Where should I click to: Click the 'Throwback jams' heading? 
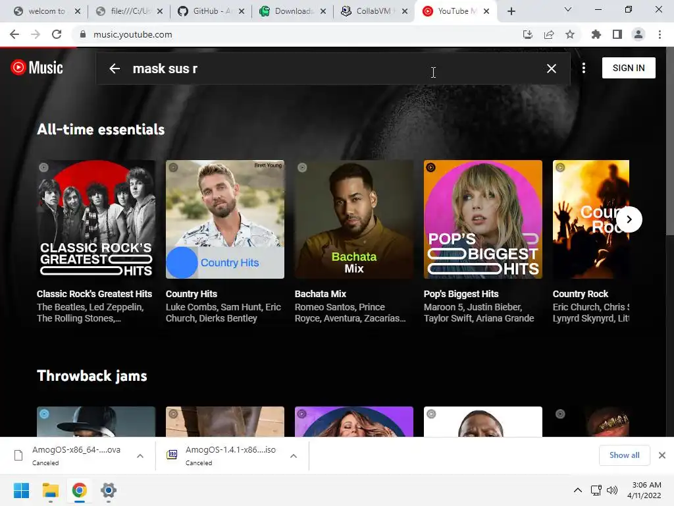point(92,376)
